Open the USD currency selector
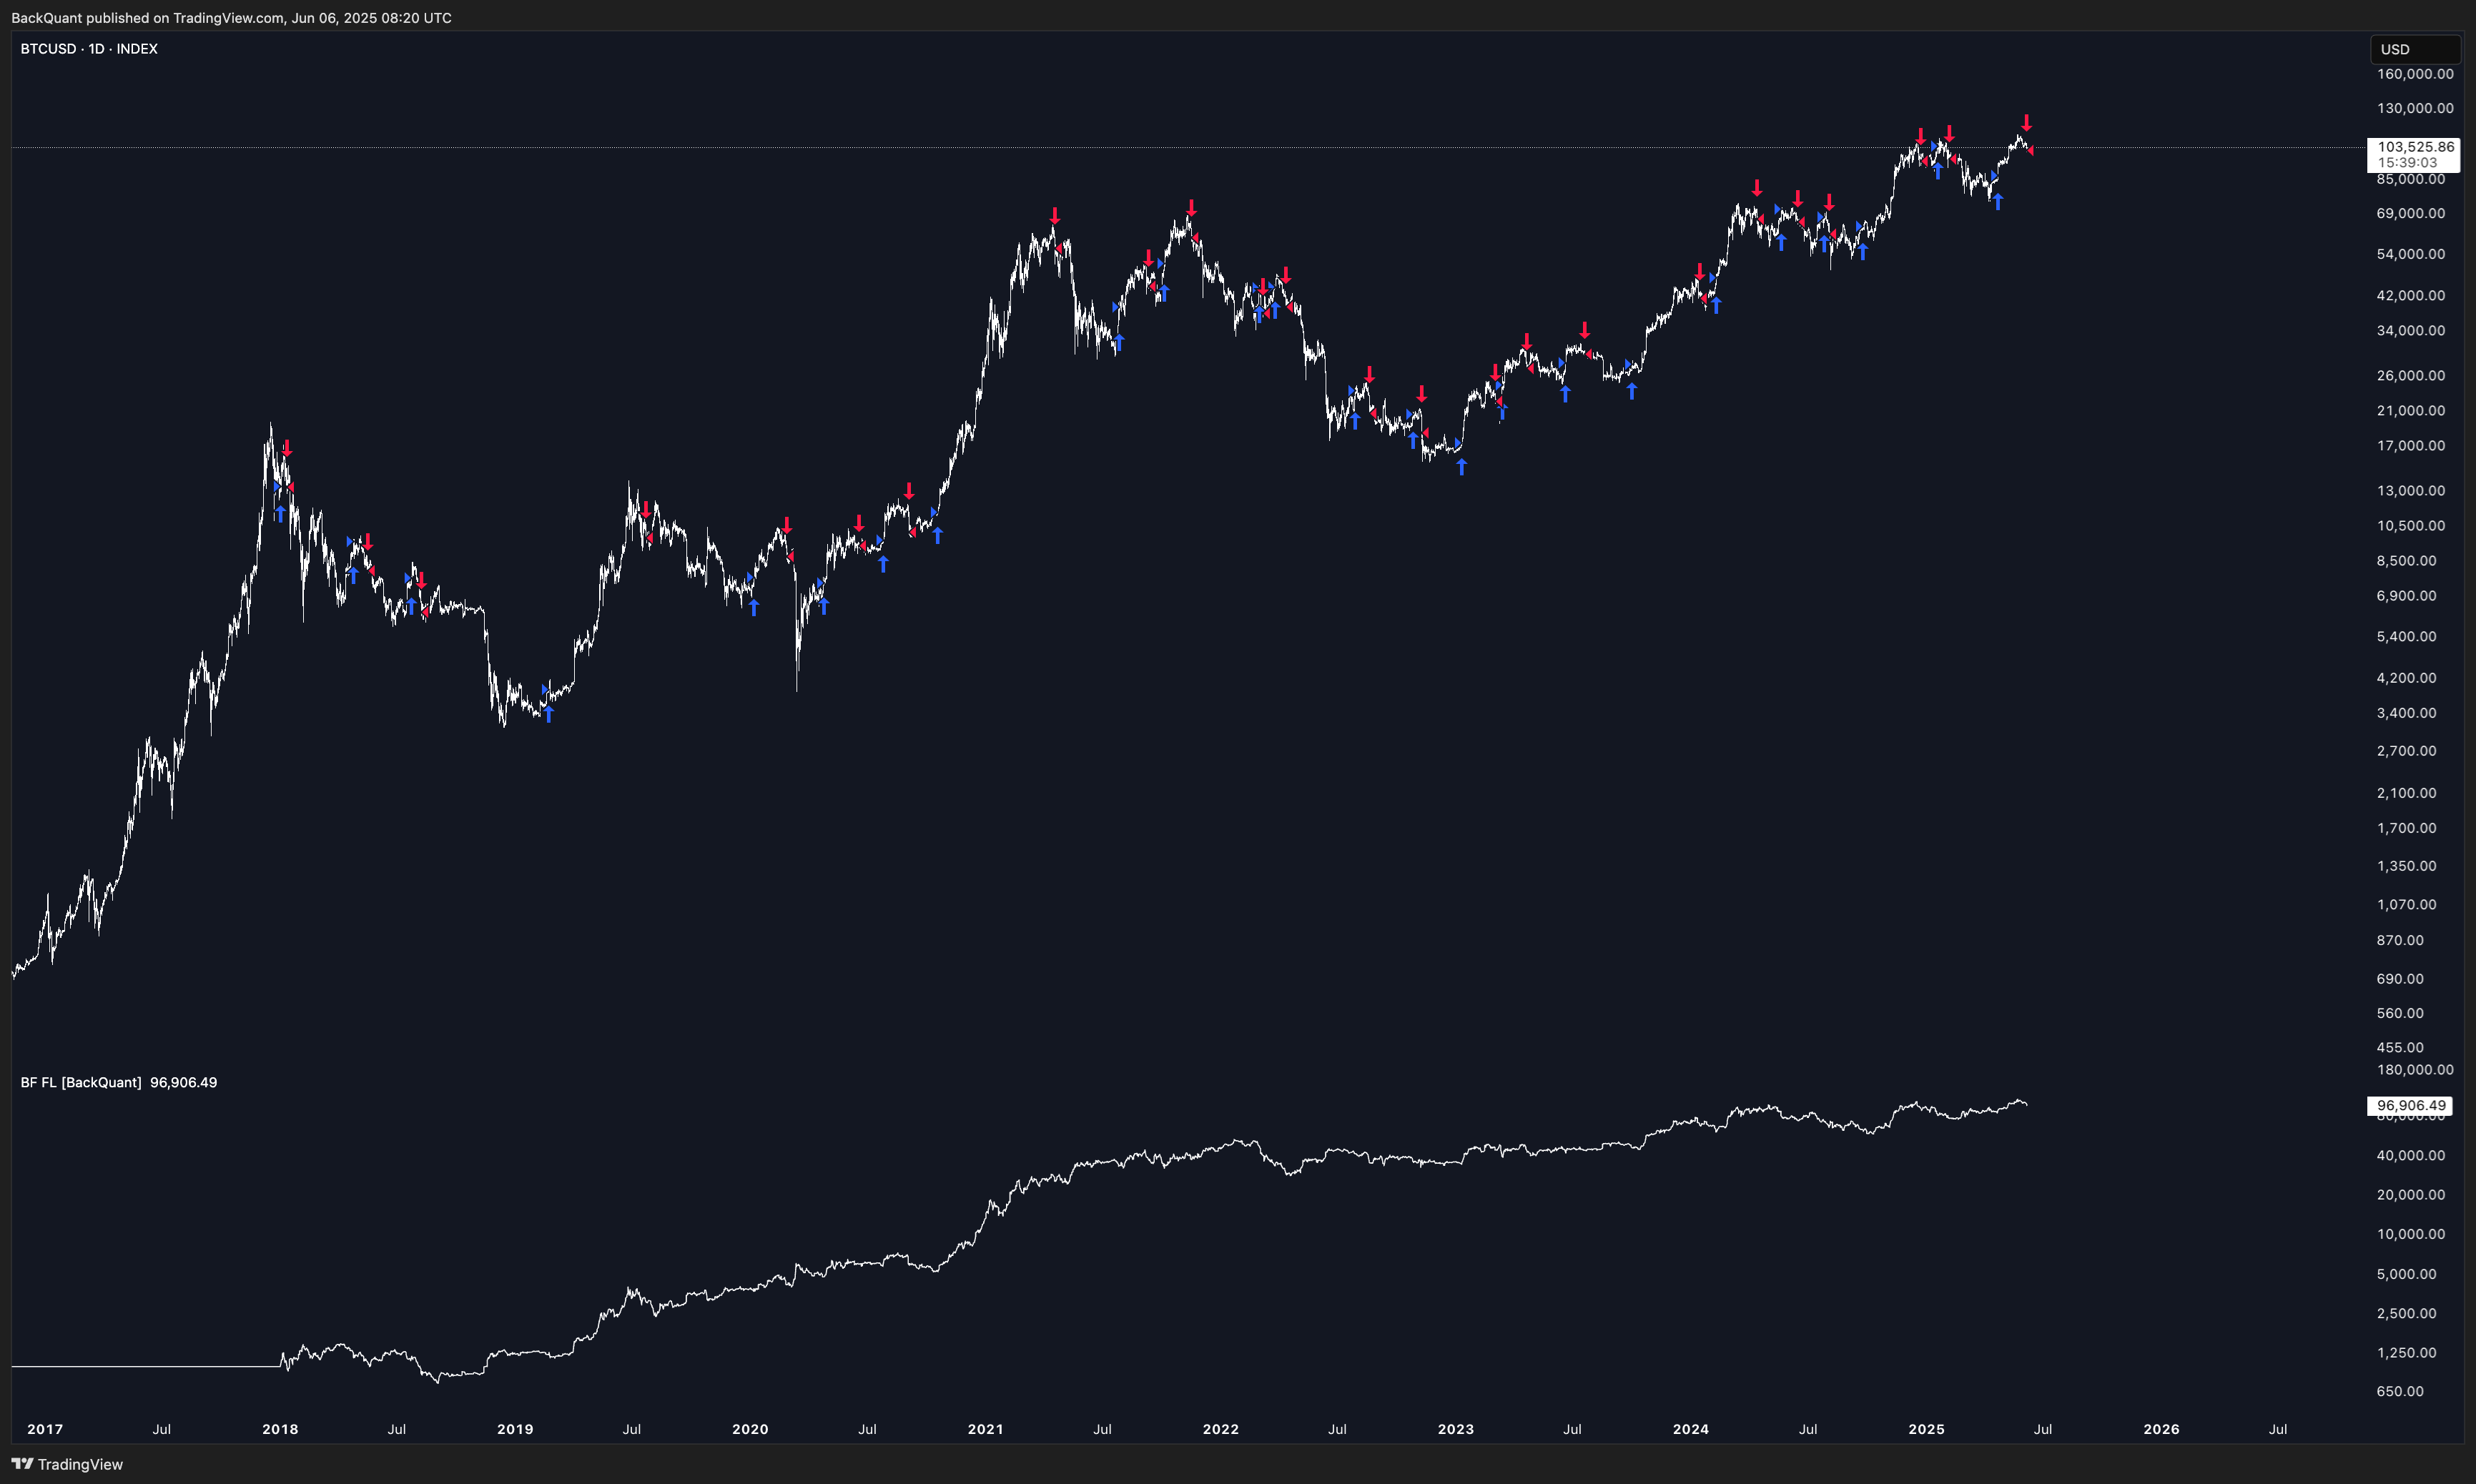Screen dimensions: 2476x1484 coord(2415,49)
